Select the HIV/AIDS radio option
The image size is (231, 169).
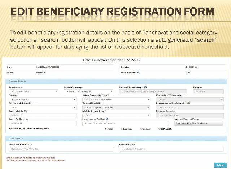[160, 128]
